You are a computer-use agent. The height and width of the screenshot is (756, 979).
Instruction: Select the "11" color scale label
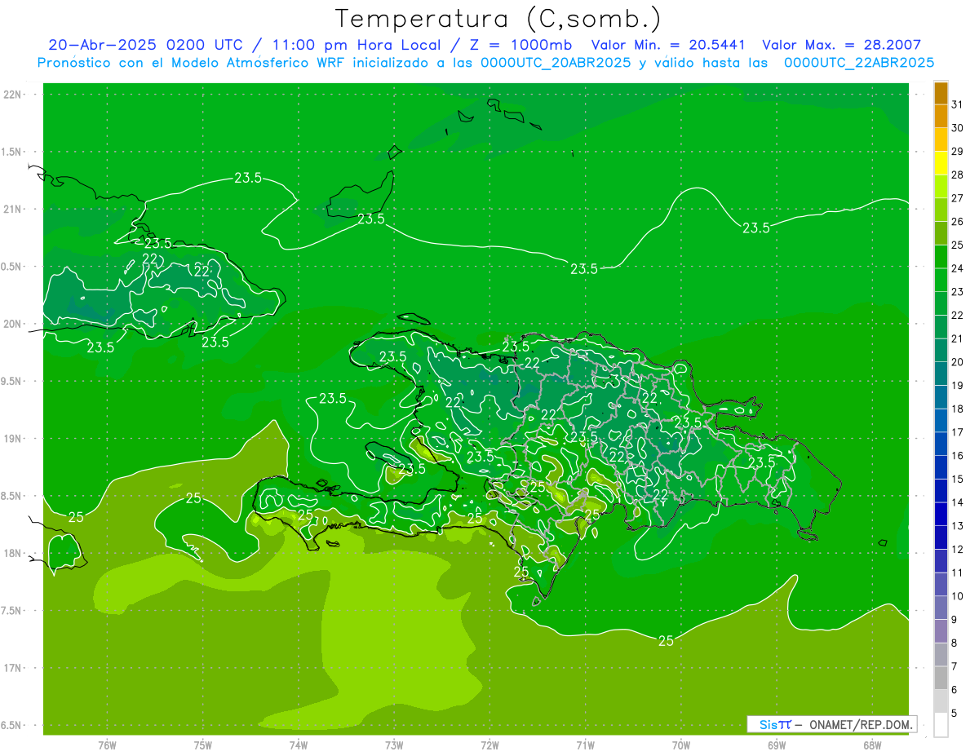tap(958, 573)
